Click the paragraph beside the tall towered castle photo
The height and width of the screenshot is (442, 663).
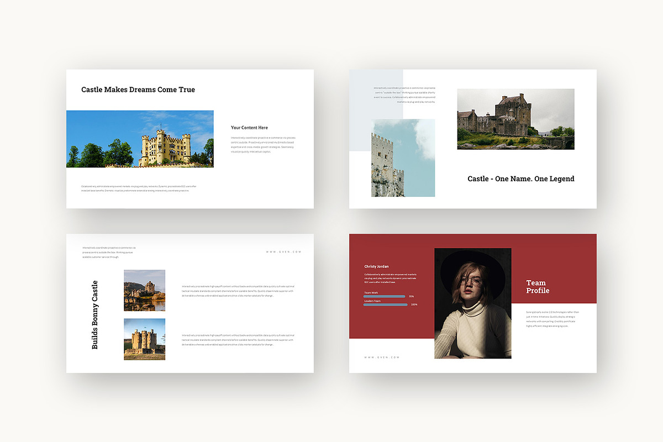(x=238, y=340)
